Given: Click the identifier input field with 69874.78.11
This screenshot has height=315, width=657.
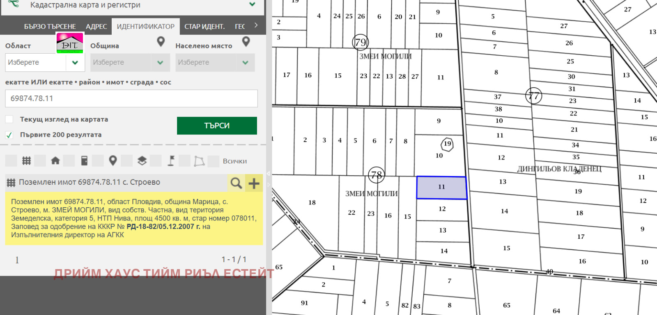Looking at the screenshot, I should (x=131, y=99).
